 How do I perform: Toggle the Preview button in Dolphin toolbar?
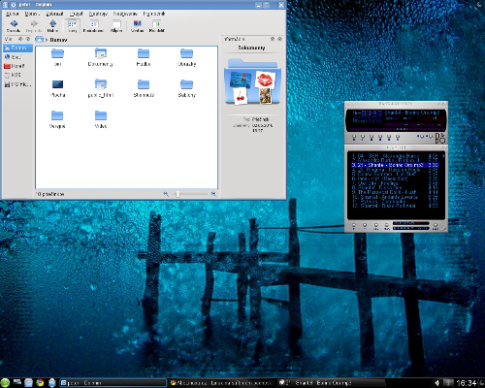tap(138, 26)
